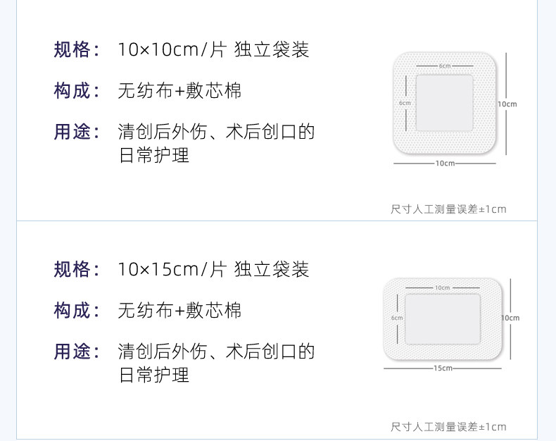Viewport: 556px width, 441px height.
Task: Click the 用途 label in the 10×15cm section
Action: [x=72, y=352]
